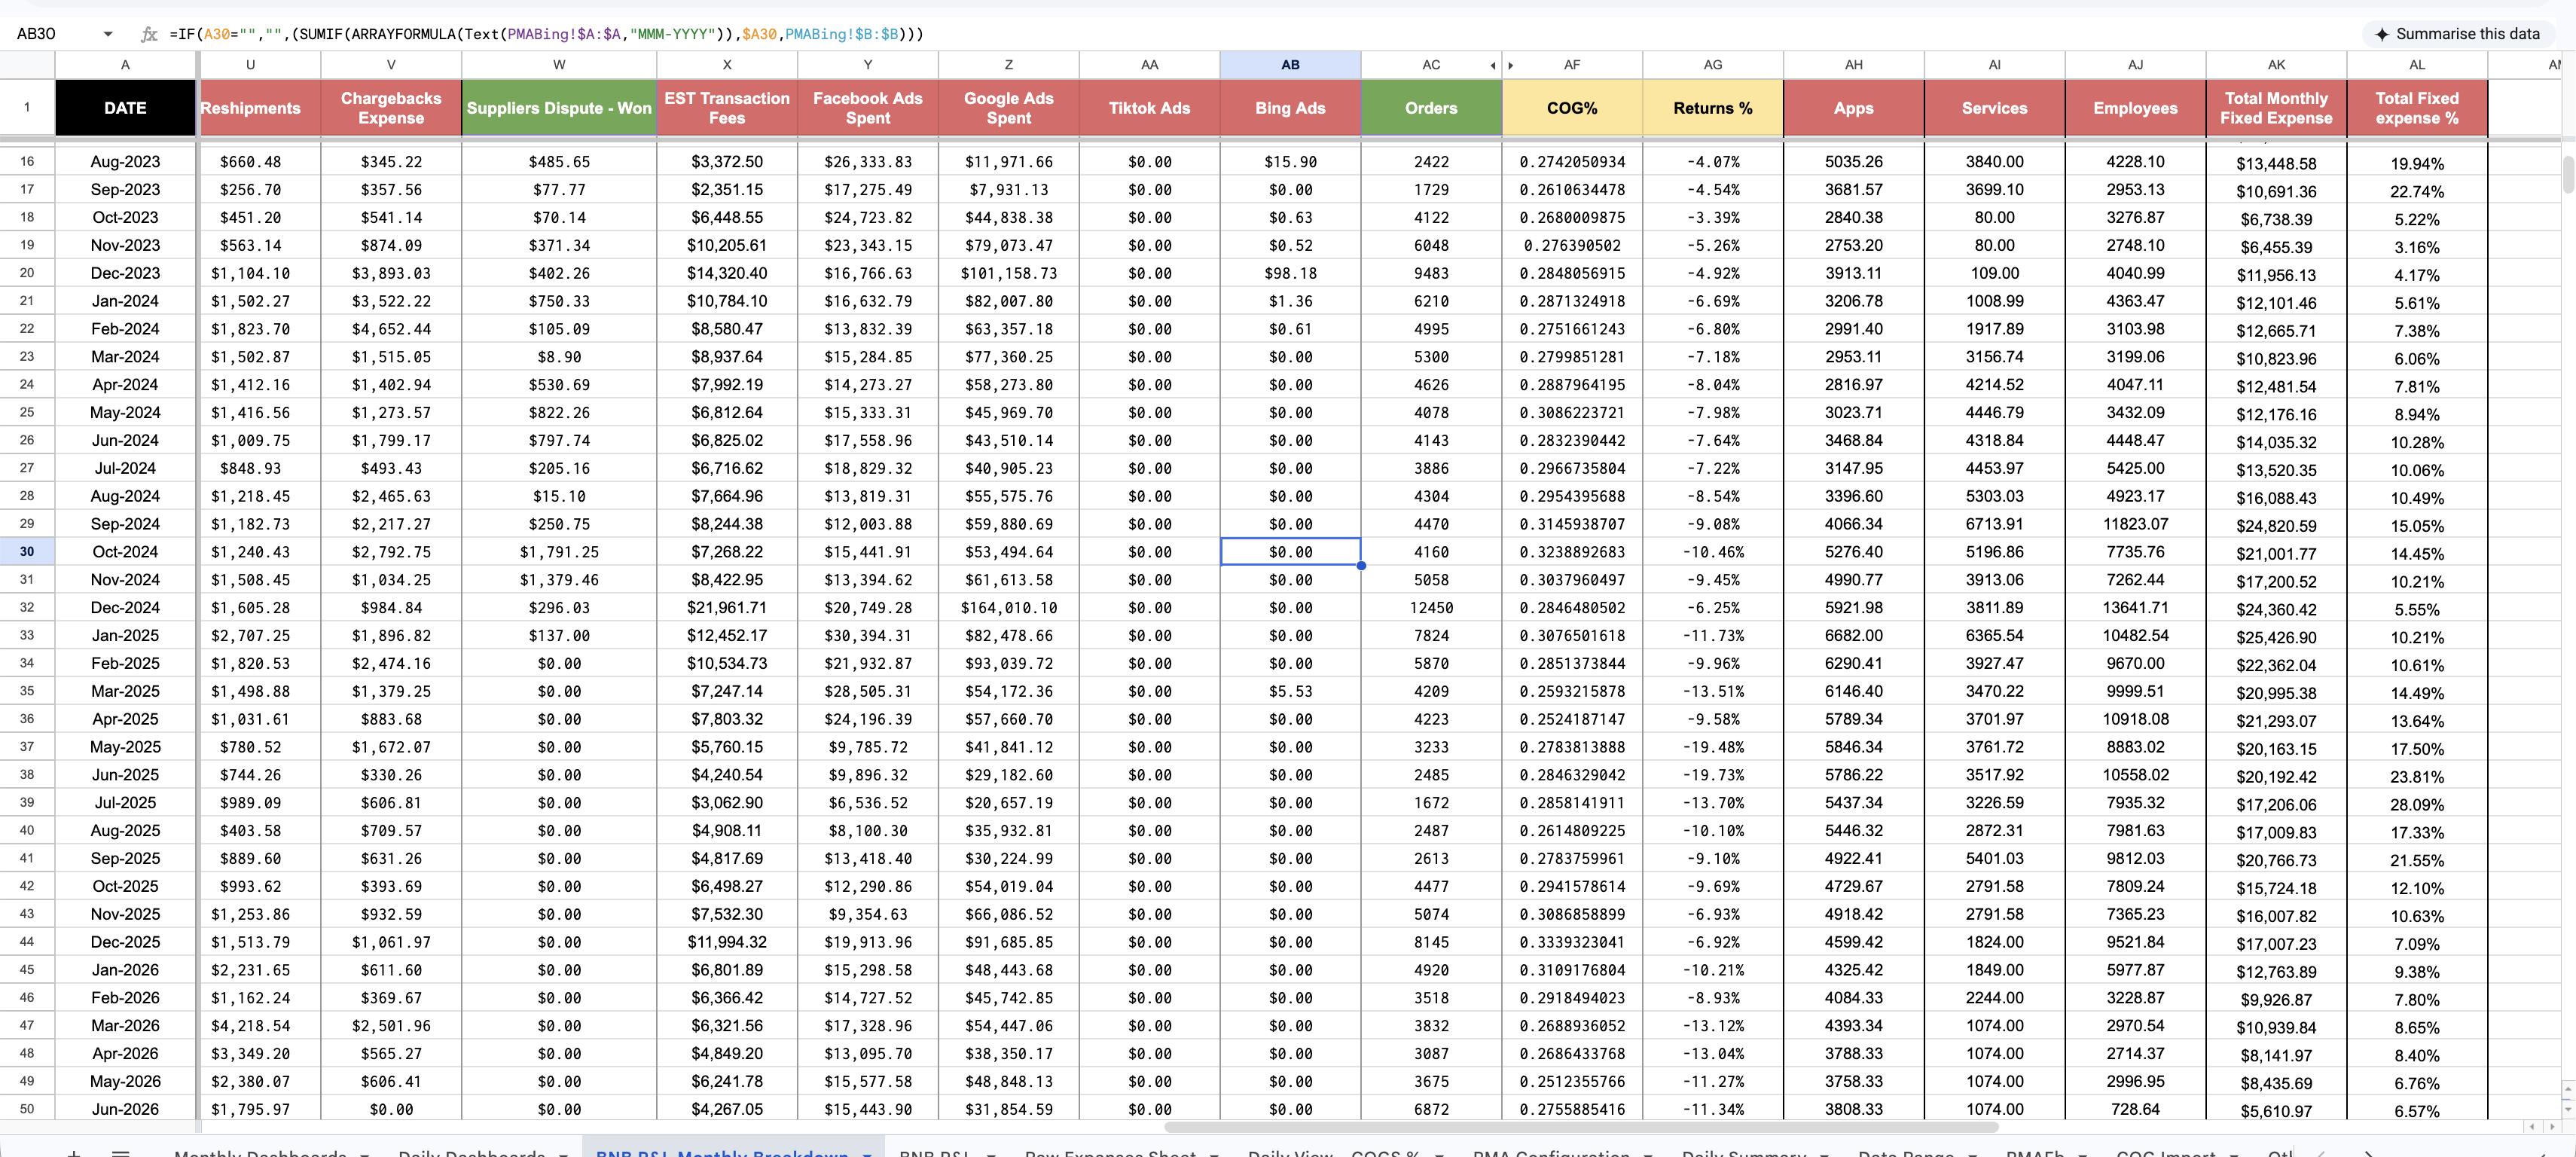
Task: Click the Chargebacks Expense header cell
Action: point(391,108)
